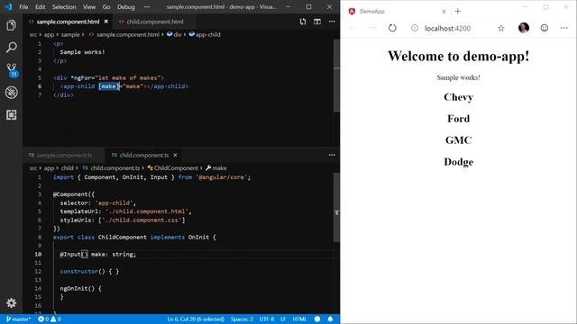The height and width of the screenshot is (324, 577).
Task: Click the master branch in status bar
Action: [18, 319]
